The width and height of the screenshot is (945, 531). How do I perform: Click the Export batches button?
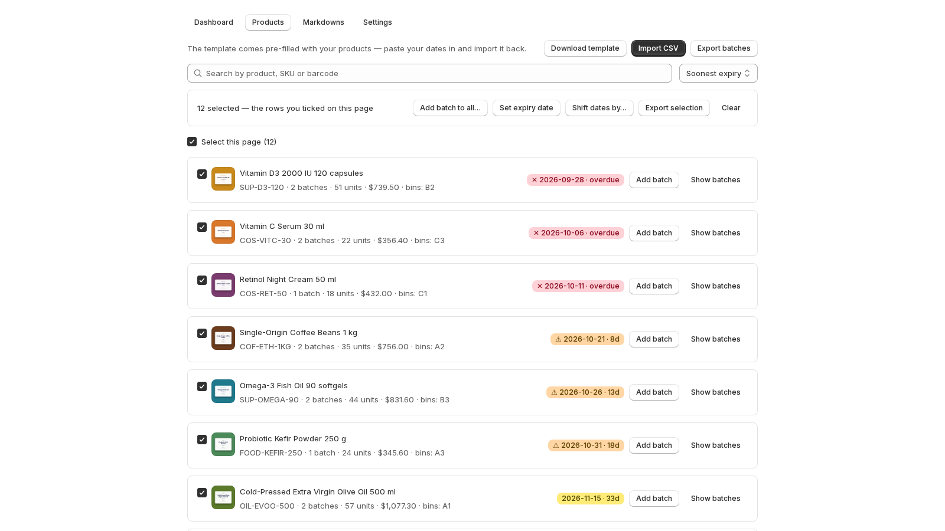(724, 48)
